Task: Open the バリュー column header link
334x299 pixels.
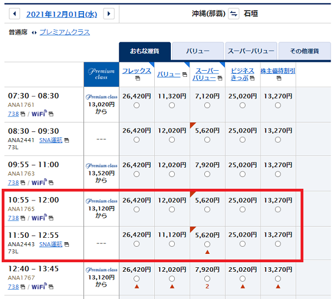Action: pos(169,75)
